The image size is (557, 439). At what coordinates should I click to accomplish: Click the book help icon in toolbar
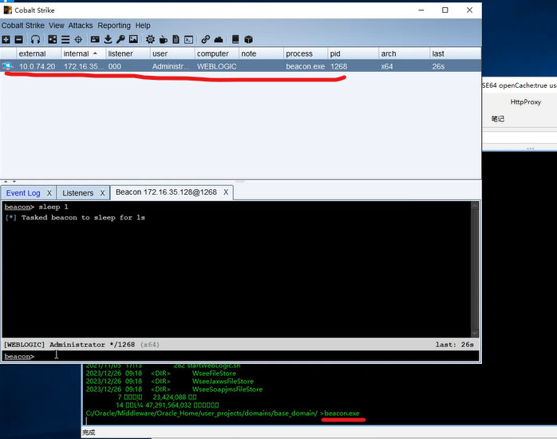tap(235, 39)
